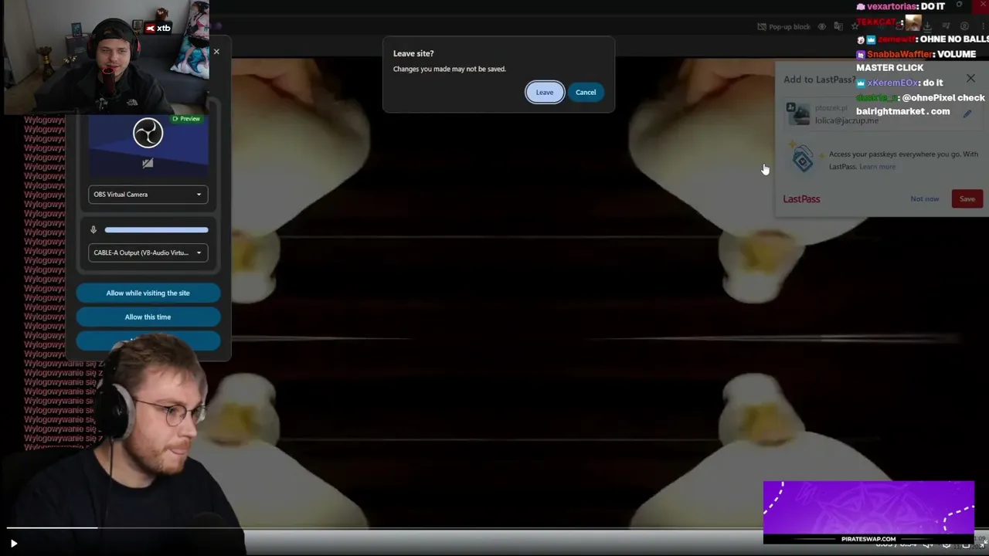Open the media controls toolbar icon
Screen dimensions: 989x556
point(946,26)
